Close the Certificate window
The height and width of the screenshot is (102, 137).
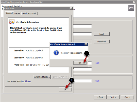pos(71,8)
